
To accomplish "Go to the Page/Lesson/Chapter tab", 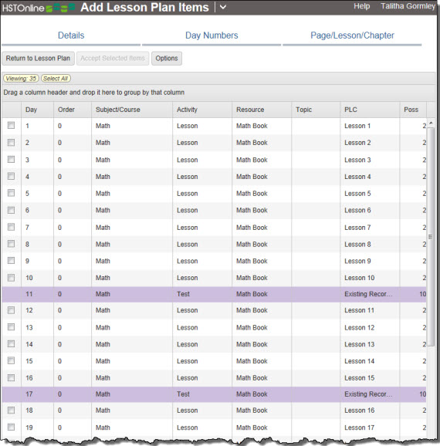I will 352,35.
